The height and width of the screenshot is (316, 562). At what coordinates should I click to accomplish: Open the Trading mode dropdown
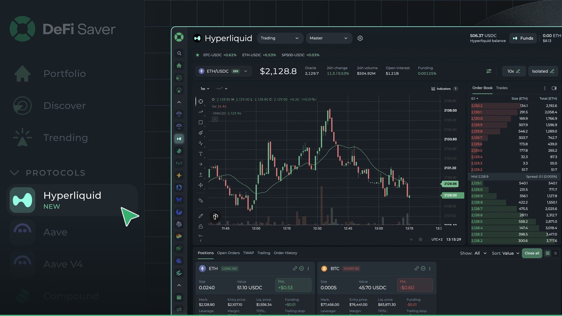tap(280, 38)
